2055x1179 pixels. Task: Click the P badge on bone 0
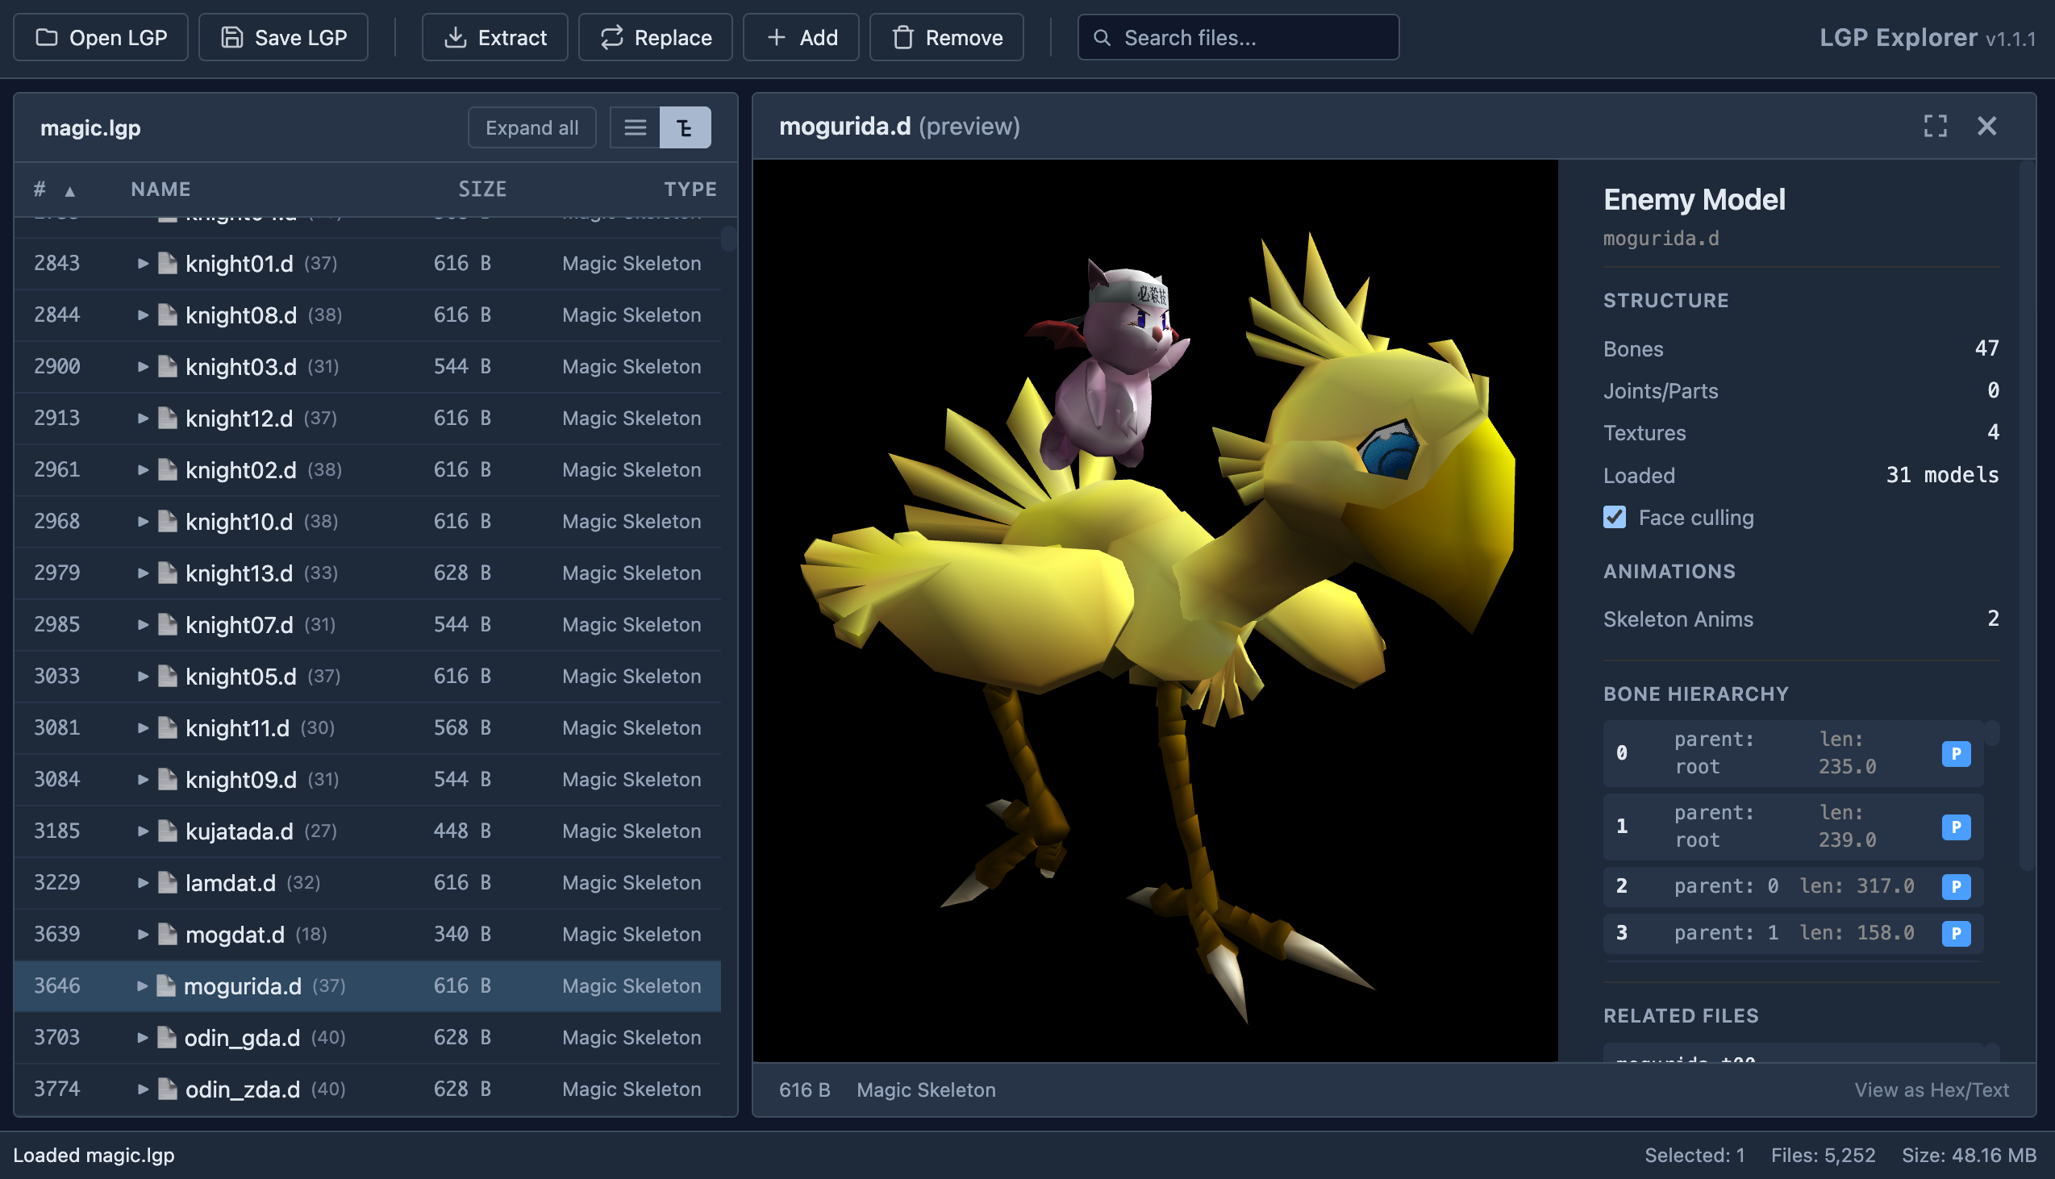pyautogui.click(x=1956, y=754)
